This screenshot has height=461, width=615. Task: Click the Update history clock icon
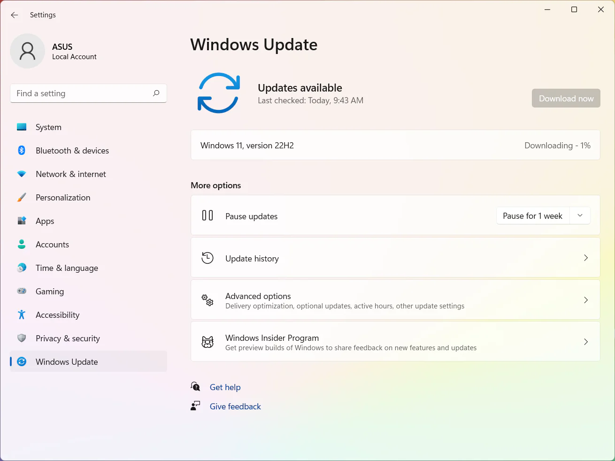coord(207,258)
